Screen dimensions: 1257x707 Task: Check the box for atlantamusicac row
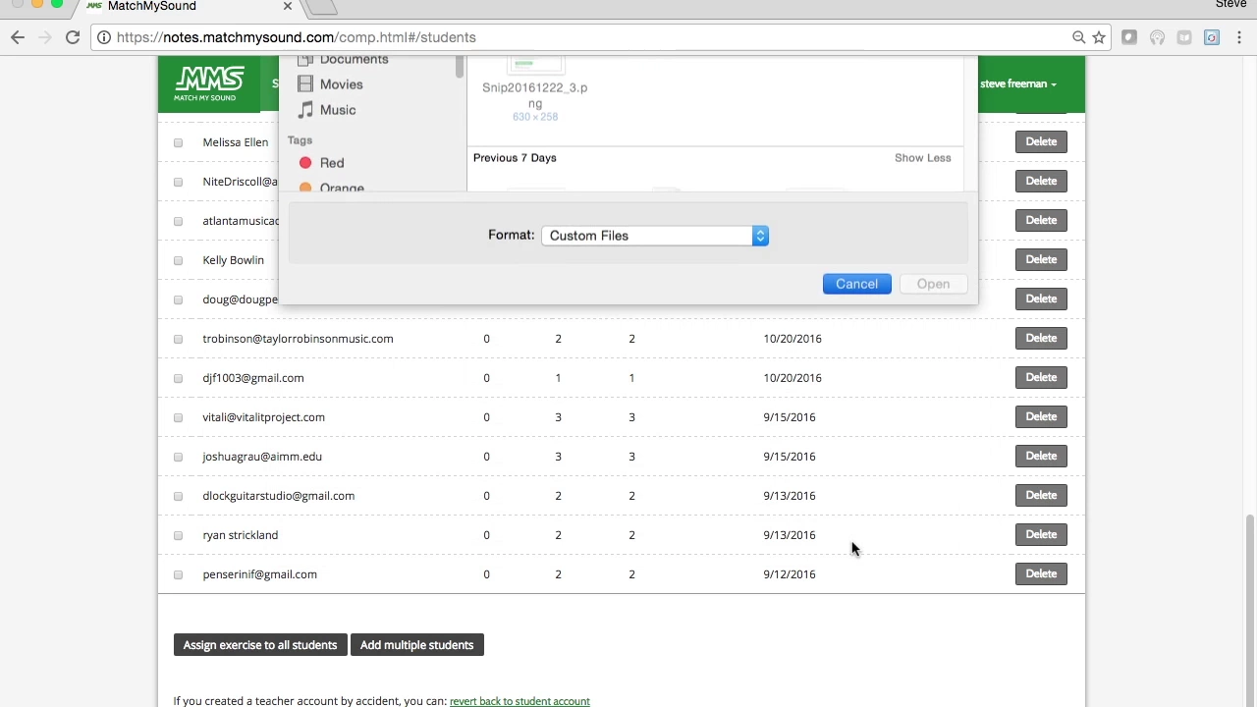178,221
